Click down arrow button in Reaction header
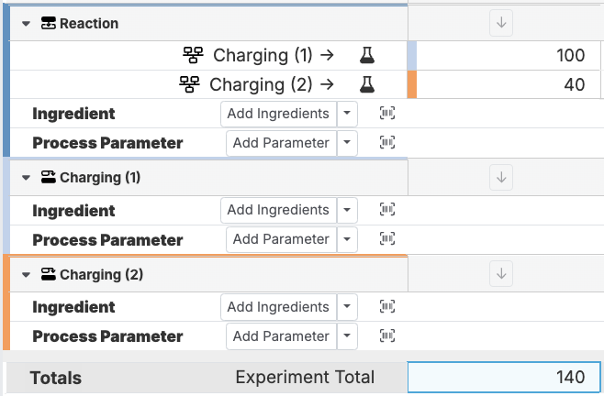Viewport: 604px width, 396px height. click(x=501, y=24)
